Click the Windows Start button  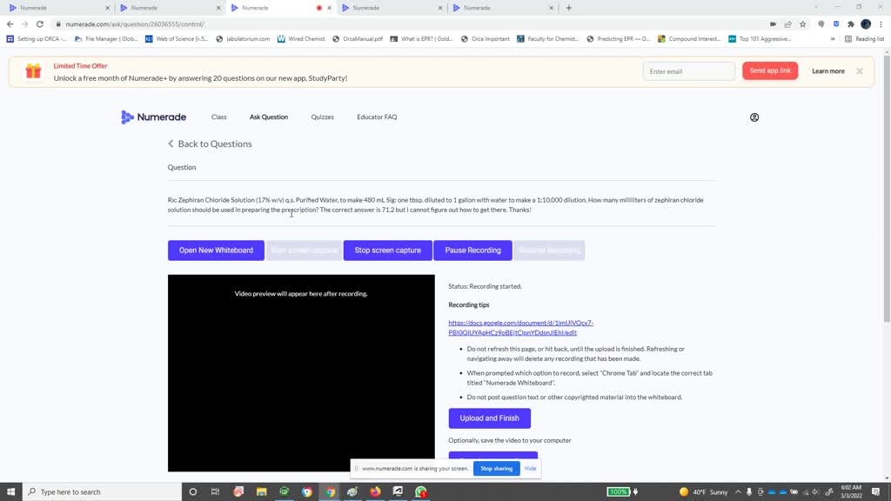[10, 491]
